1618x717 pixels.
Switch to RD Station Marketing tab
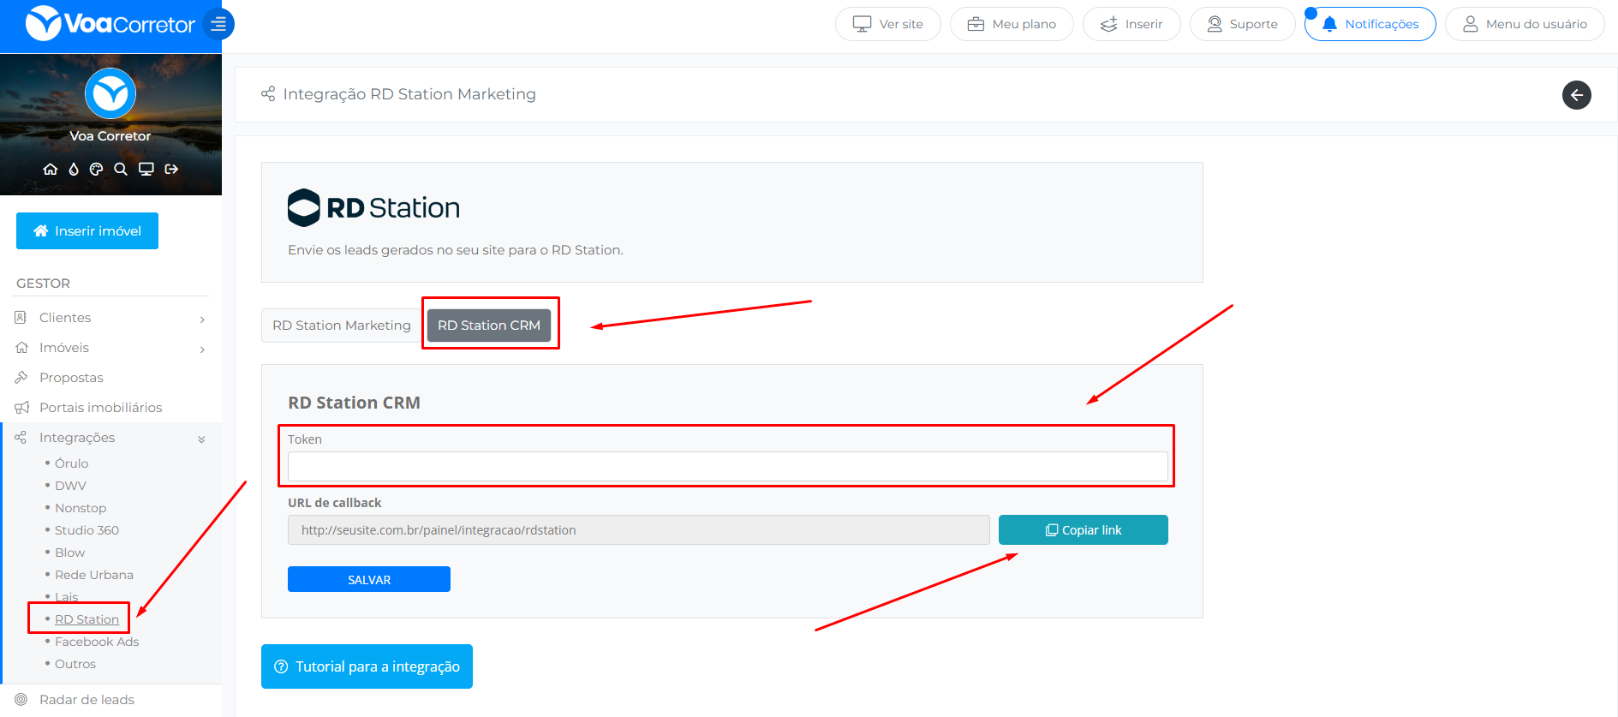pos(341,326)
